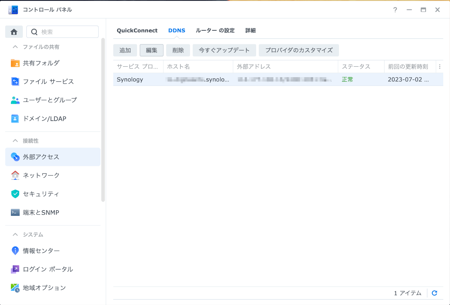Screen dimensions: 450x305
Task: Click the 編集 button
Action: point(151,50)
